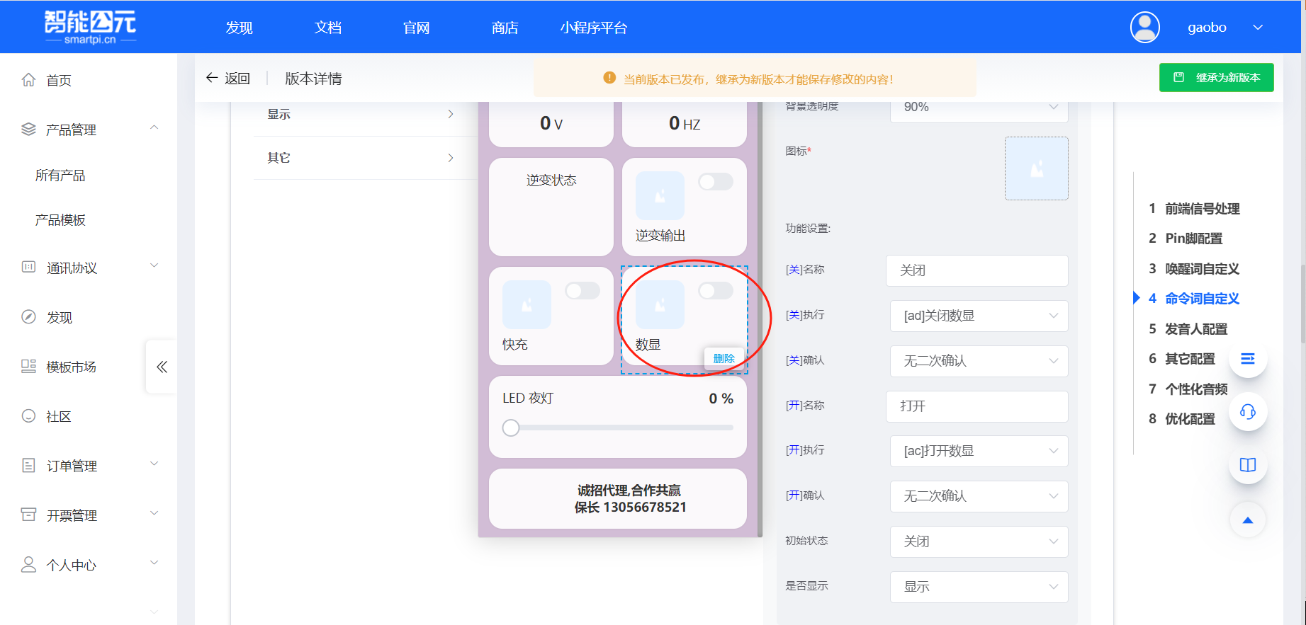Click the 继承为新版本 button

(1217, 78)
